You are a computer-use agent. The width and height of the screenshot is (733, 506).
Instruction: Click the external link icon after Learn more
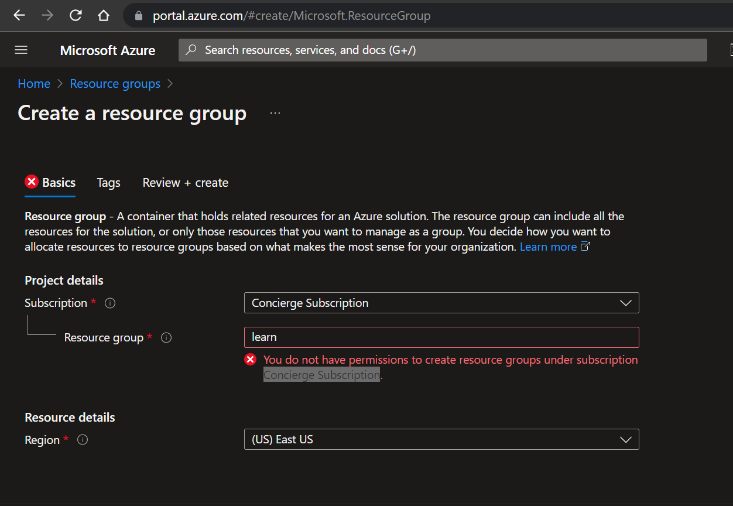(x=584, y=246)
